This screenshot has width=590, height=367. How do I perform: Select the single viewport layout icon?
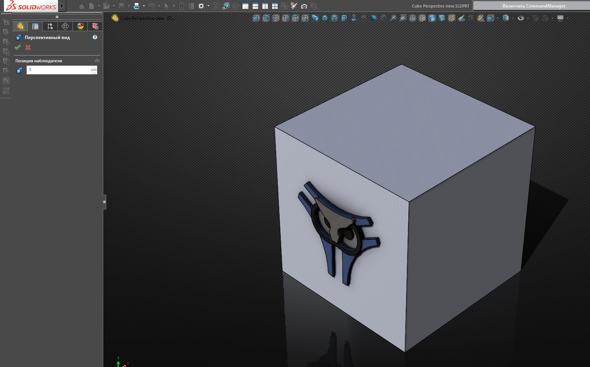245,6
